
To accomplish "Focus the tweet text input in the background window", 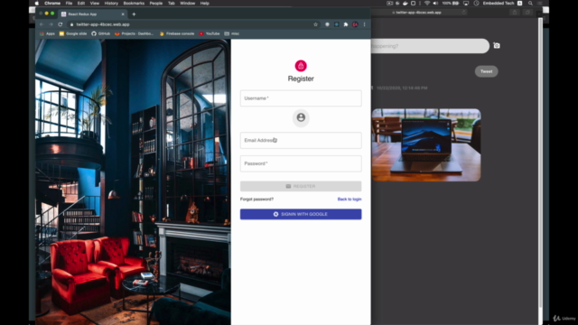I will pyautogui.click(x=430, y=46).
